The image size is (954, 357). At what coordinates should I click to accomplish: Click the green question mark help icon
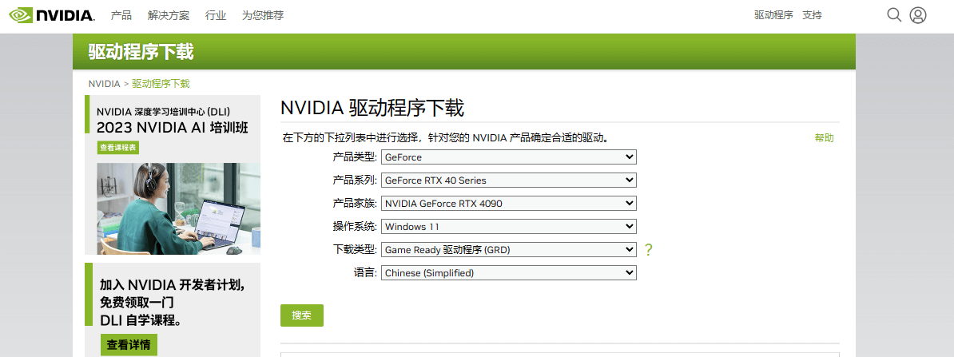pyautogui.click(x=649, y=249)
